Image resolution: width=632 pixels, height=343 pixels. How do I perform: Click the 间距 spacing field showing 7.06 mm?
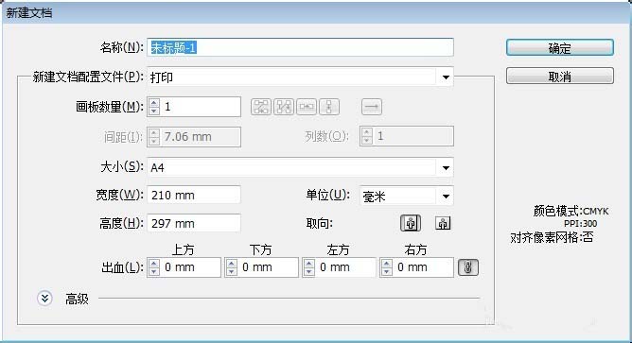click(x=201, y=136)
